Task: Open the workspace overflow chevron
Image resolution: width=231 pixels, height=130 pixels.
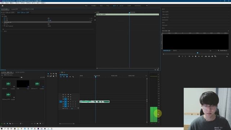Action: 147,6
